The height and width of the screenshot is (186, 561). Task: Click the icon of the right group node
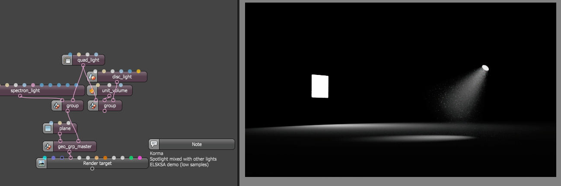[x=93, y=105]
